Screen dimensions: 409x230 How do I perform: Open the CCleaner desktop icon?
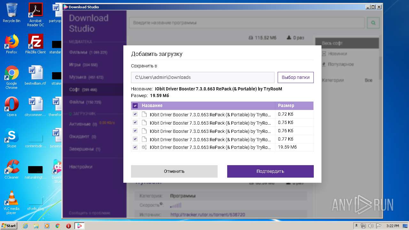point(12,169)
